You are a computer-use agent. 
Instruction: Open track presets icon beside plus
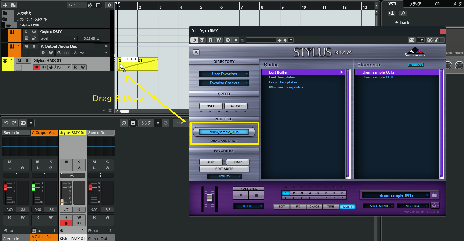[x=13, y=5]
